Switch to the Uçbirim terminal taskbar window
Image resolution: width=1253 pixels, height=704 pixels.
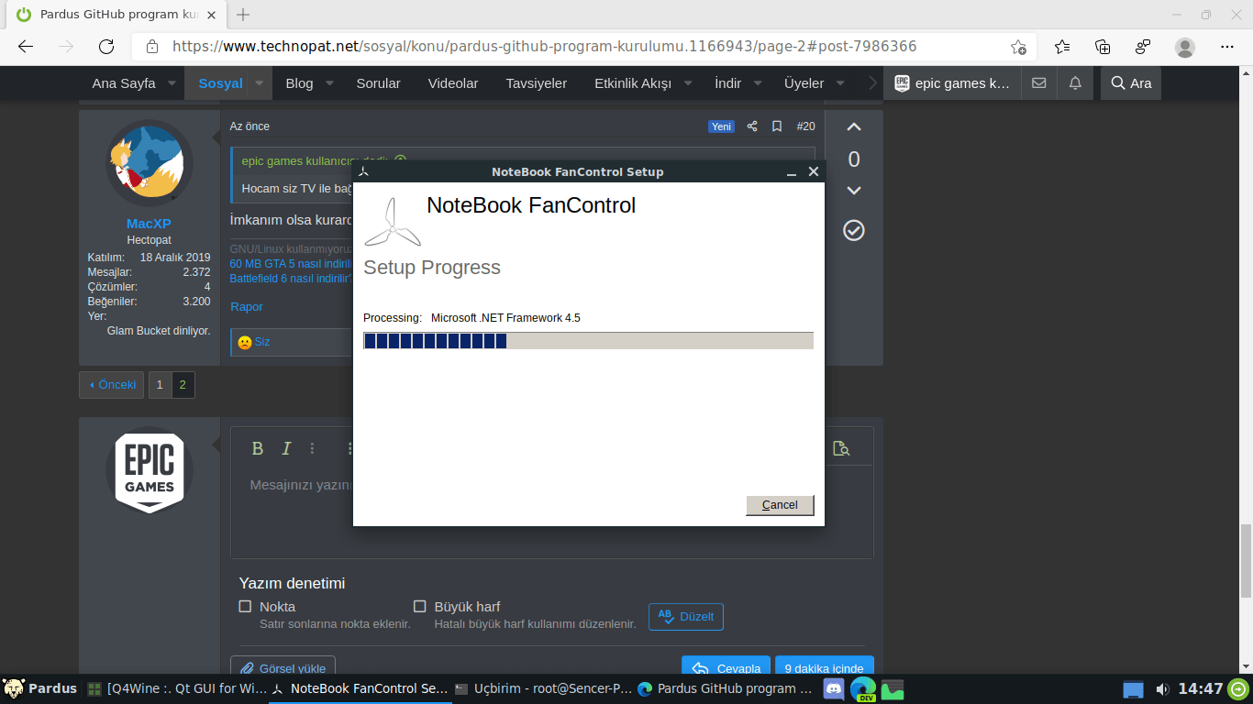[544, 689]
